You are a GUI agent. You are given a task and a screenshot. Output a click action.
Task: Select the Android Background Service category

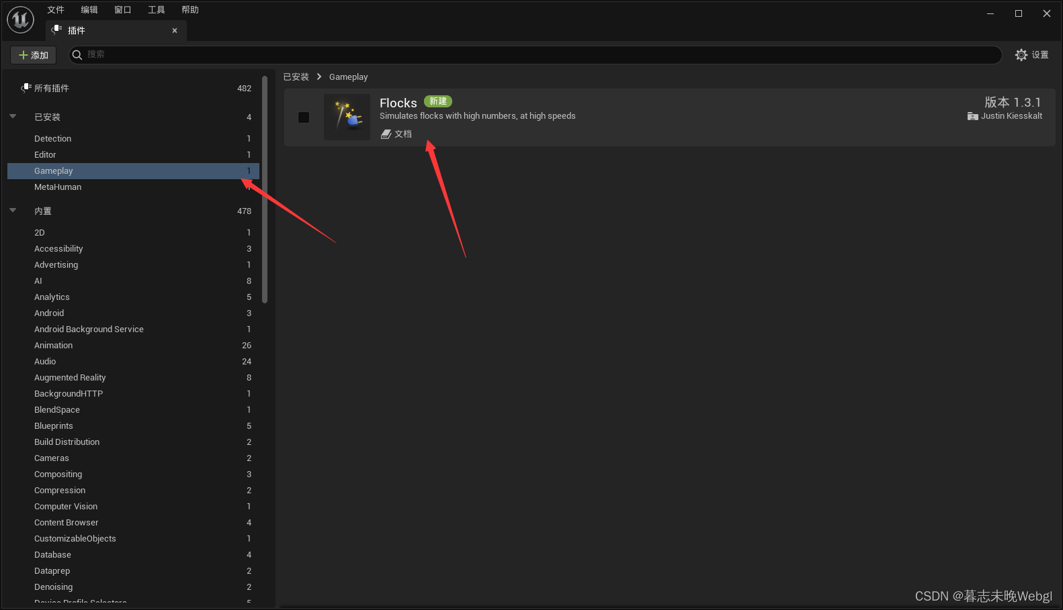133,329
